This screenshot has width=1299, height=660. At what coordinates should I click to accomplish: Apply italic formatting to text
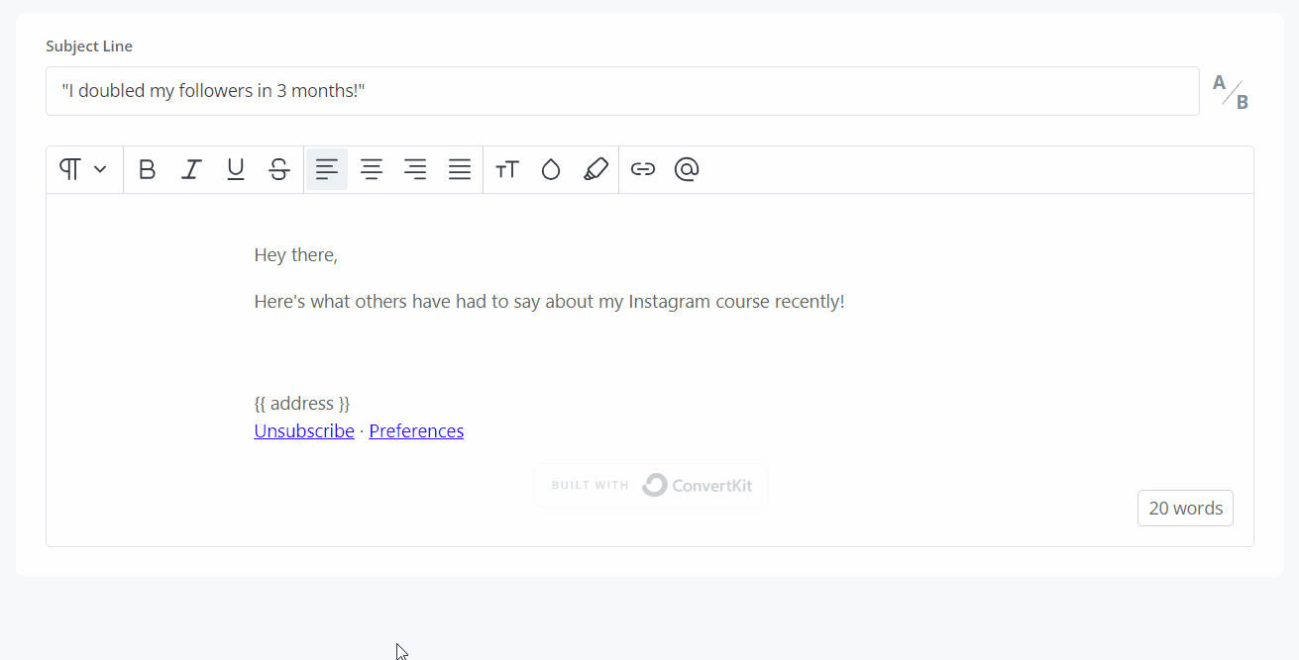click(x=191, y=170)
